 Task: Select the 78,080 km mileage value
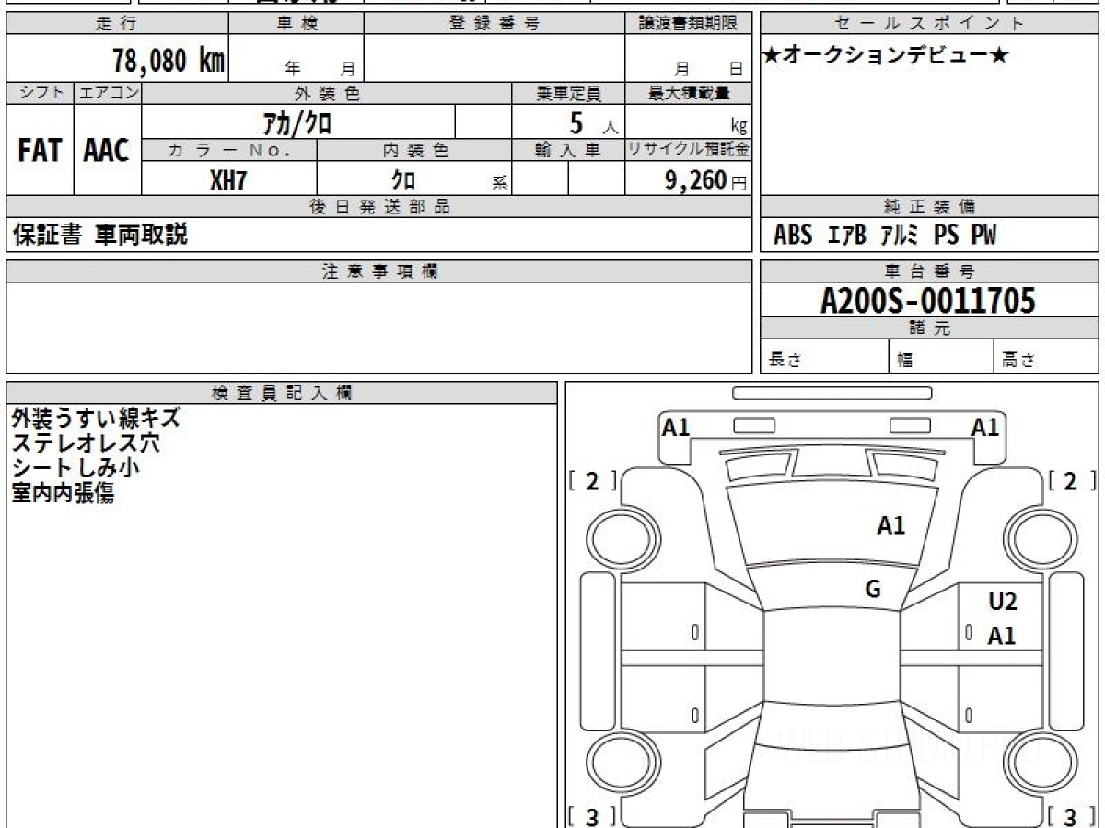[169, 61]
